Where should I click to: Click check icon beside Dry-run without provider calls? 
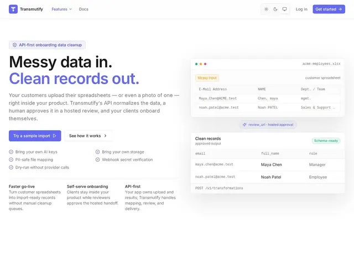11,167
